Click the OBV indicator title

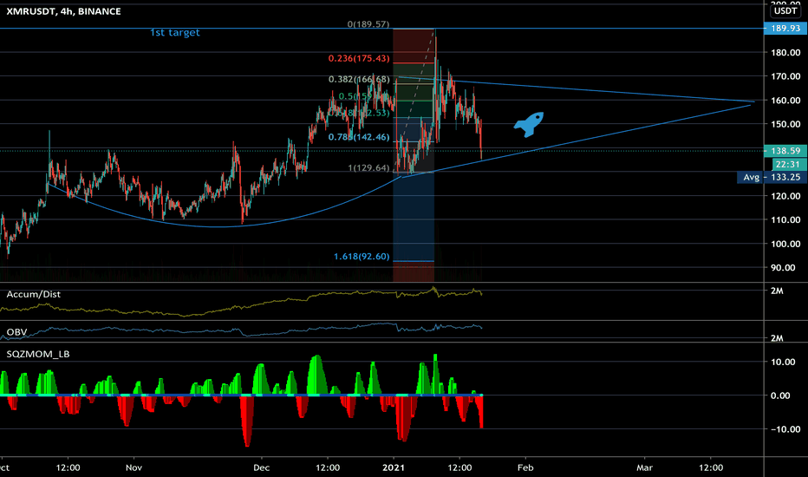[x=16, y=331]
